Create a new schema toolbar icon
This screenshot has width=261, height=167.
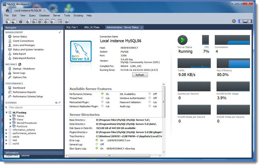(28, 21)
